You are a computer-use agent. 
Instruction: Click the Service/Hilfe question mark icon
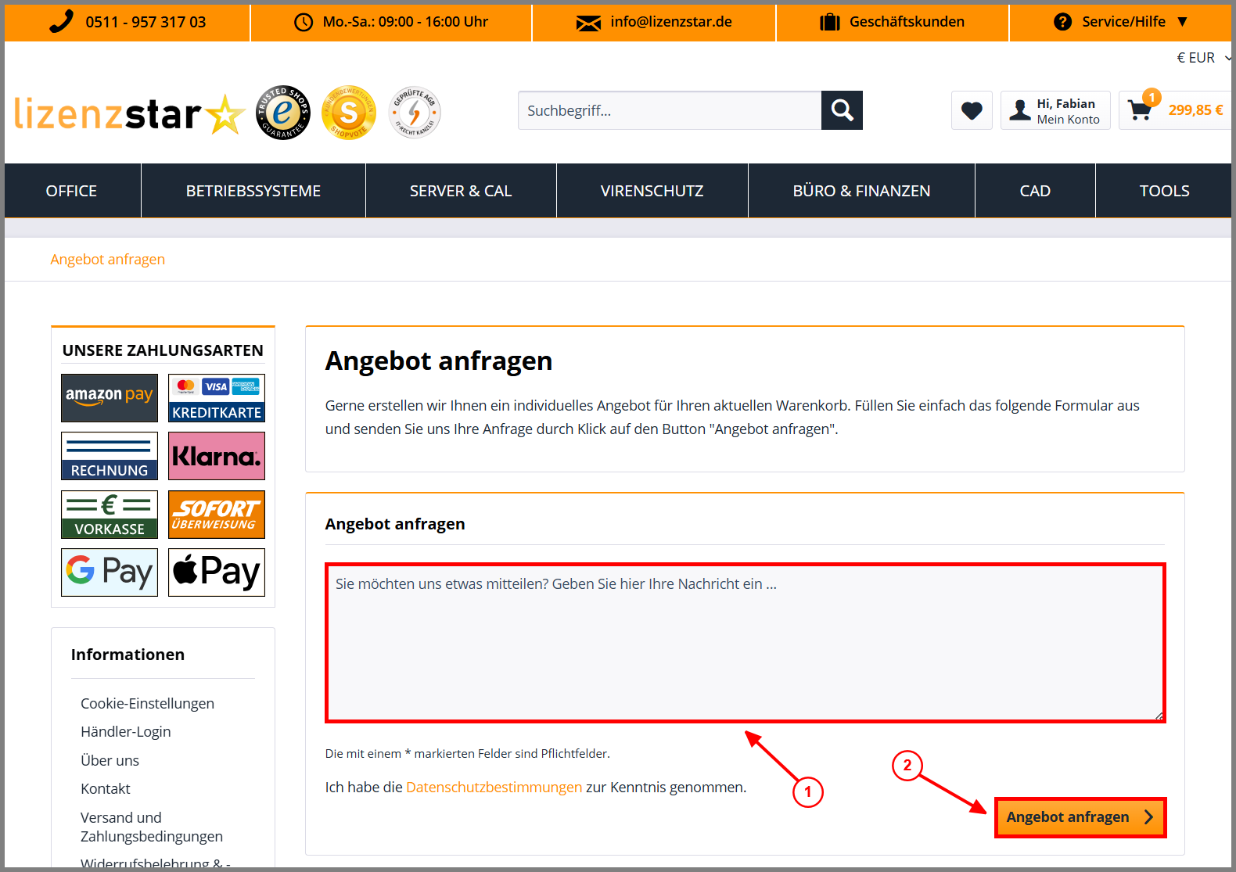1062,22
